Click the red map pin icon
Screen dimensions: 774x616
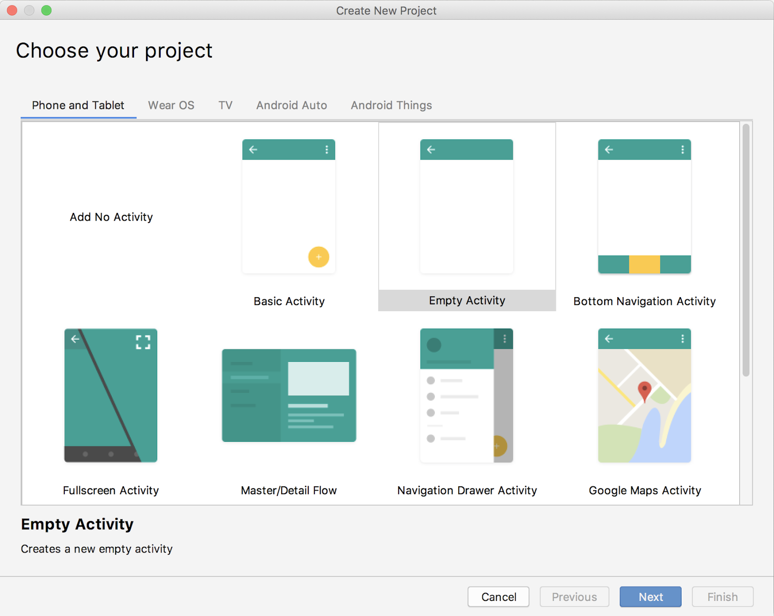(x=644, y=391)
